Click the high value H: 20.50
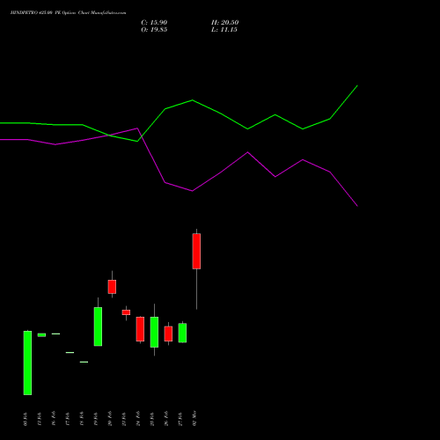Viewport: 440px width, 440px height. point(224,23)
